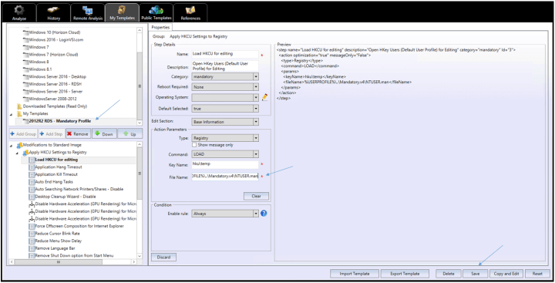Select the Properties tab
The height and width of the screenshot is (283, 555).
point(160,27)
